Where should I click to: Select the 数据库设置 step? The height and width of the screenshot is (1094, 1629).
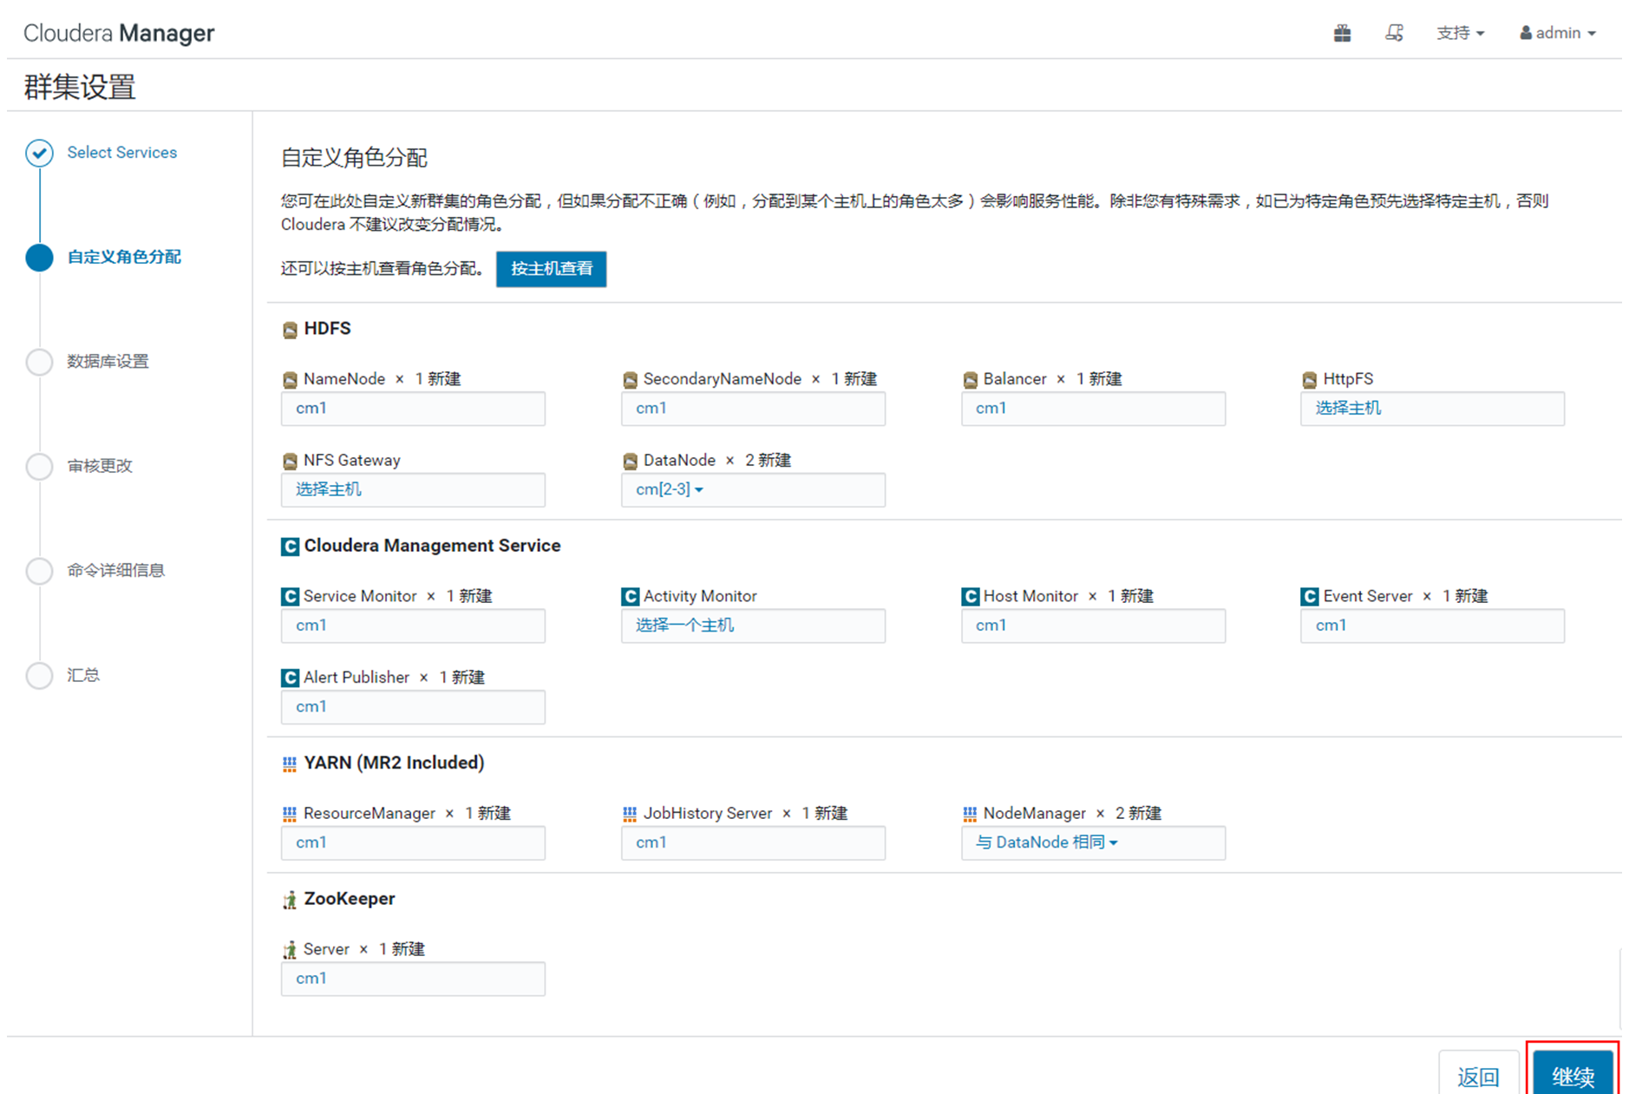tap(108, 362)
